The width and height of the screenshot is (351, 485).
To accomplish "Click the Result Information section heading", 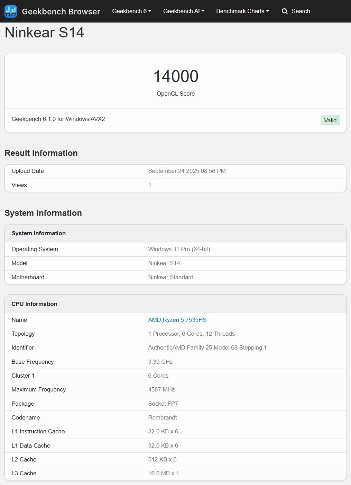I will click(41, 153).
